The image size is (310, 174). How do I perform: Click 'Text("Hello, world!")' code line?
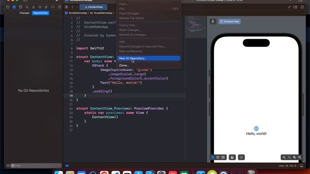pos(121,83)
